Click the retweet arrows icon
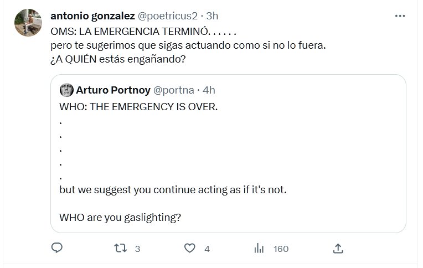This screenshot has height=268, width=423. pos(120,249)
